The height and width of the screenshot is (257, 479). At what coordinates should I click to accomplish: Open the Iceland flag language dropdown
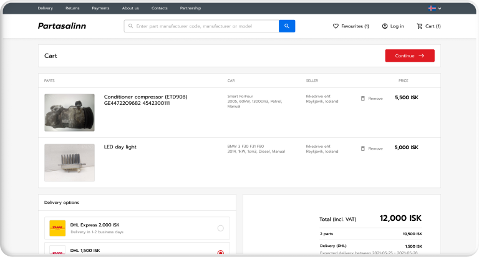(x=435, y=8)
